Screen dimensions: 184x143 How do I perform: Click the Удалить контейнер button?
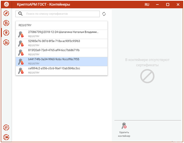[124, 130]
